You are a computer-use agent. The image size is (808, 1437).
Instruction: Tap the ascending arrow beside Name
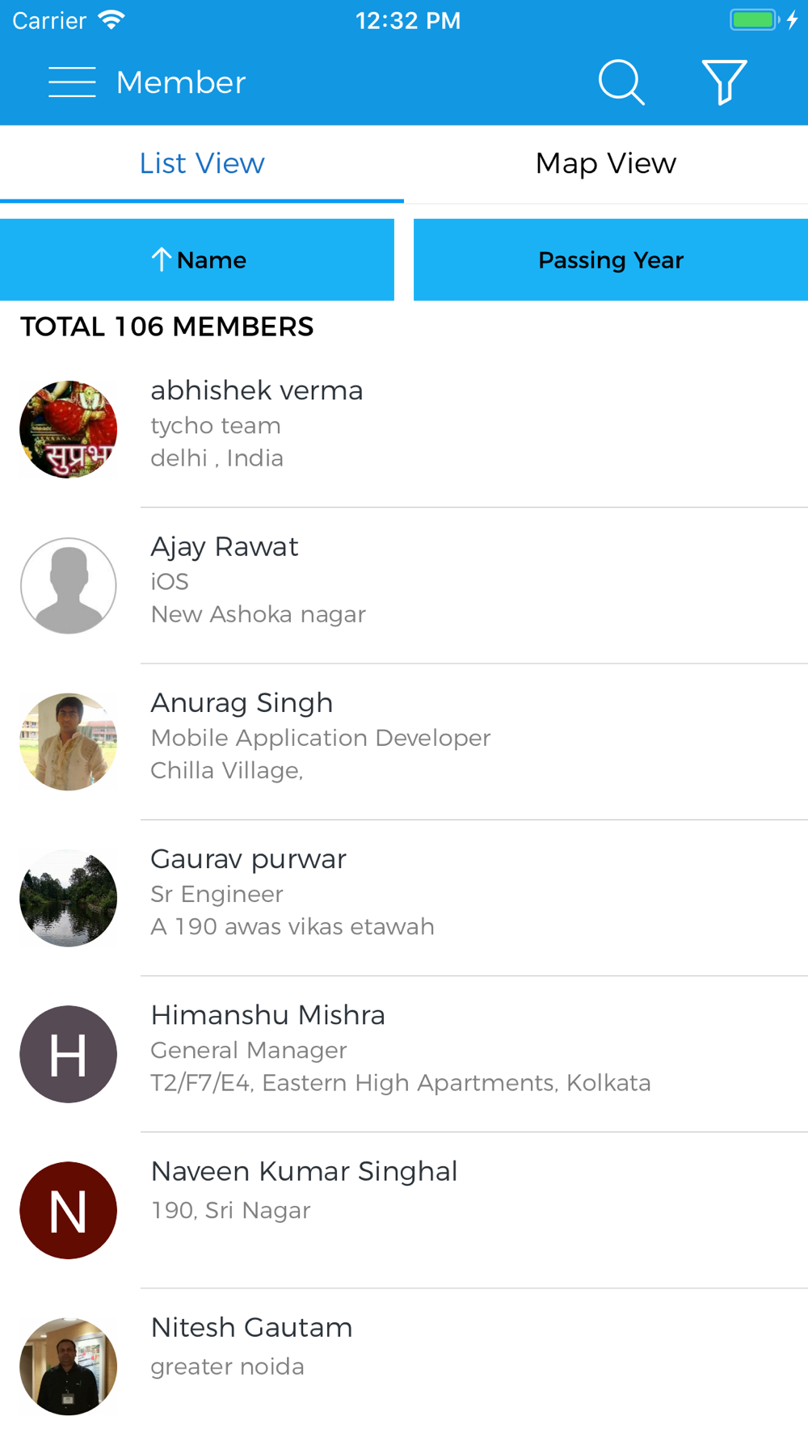tap(161, 259)
